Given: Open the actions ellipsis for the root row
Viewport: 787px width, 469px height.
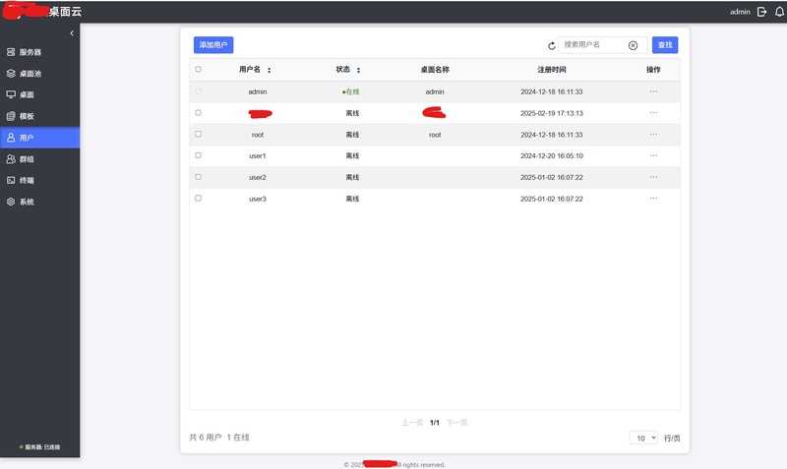Looking at the screenshot, I should coord(653,134).
